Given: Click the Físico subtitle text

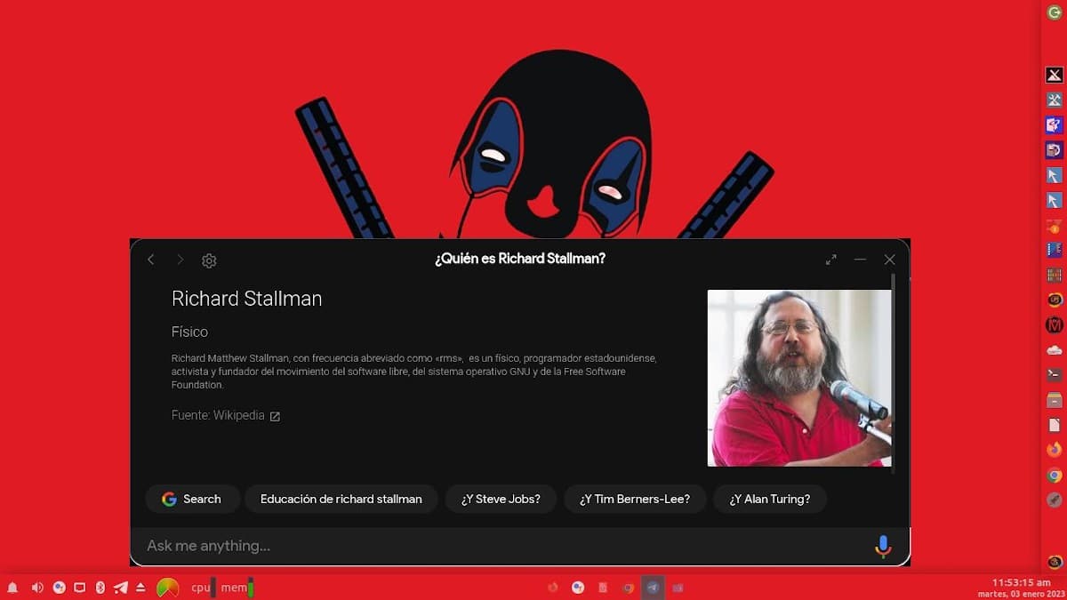Looking at the screenshot, I should (189, 332).
